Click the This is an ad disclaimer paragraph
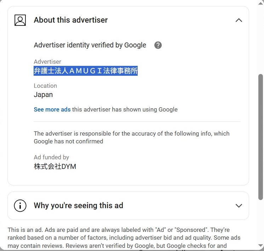264x251 pixels. tap(124, 238)
